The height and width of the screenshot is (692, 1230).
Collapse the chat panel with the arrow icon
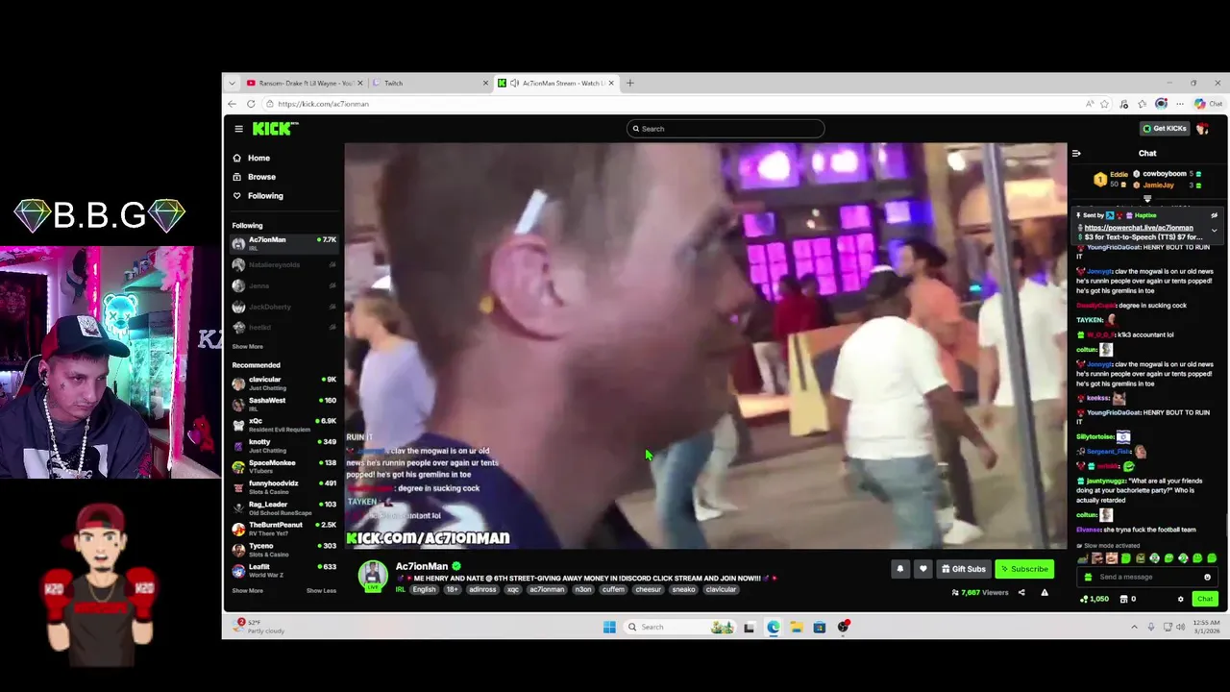pyautogui.click(x=1076, y=153)
